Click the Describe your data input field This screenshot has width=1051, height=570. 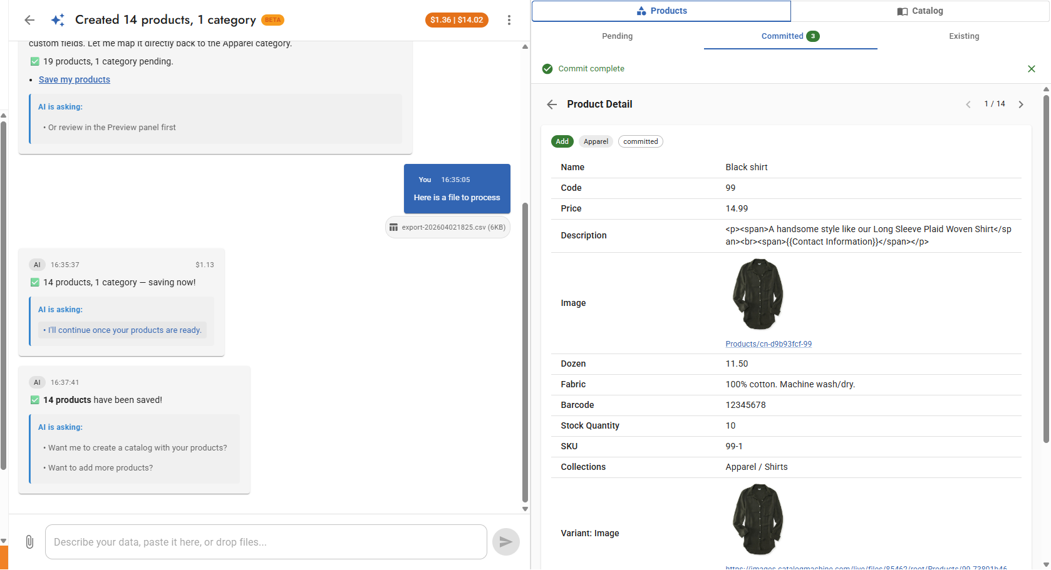pyautogui.click(x=266, y=541)
